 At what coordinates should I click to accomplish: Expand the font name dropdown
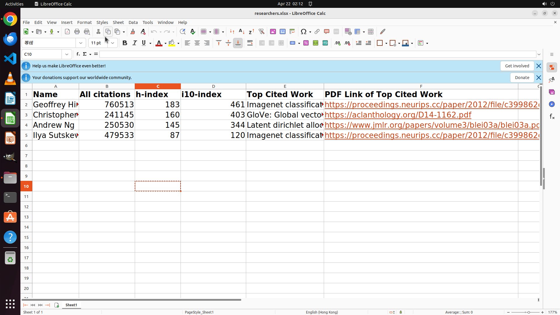[x=81, y=43]
